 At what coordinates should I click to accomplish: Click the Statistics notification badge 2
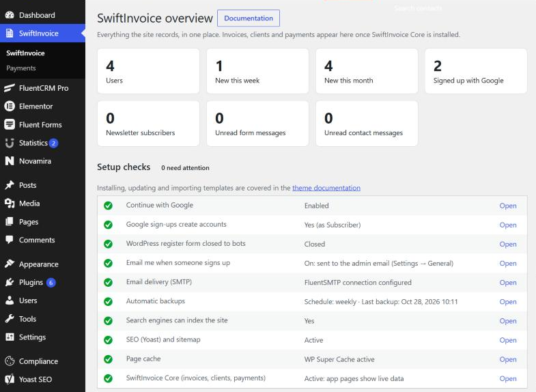point(53,143)
